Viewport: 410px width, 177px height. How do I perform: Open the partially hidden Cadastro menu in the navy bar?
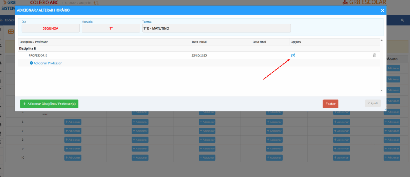[x=9, y=20]
